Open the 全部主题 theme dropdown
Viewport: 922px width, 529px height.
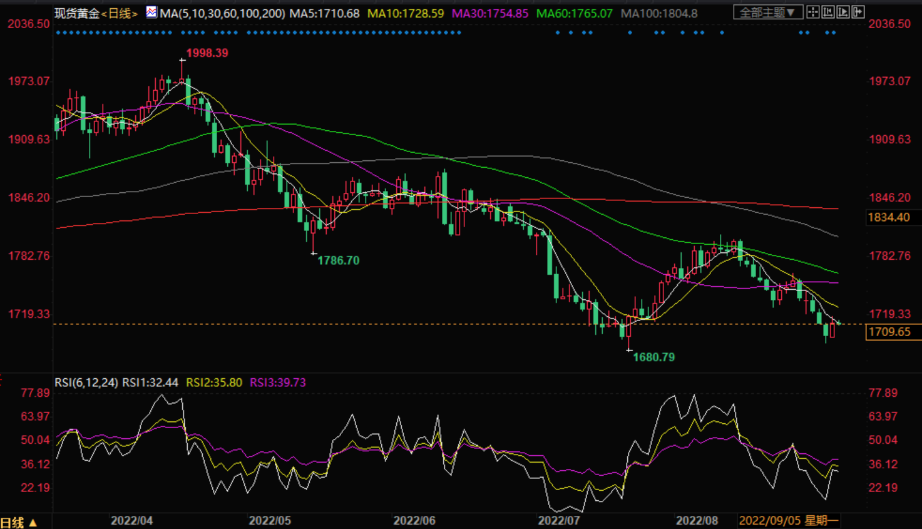[768, 12]
